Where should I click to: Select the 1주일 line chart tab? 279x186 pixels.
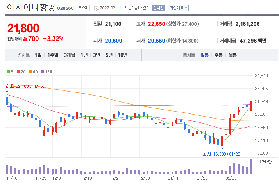pos(53,55)
